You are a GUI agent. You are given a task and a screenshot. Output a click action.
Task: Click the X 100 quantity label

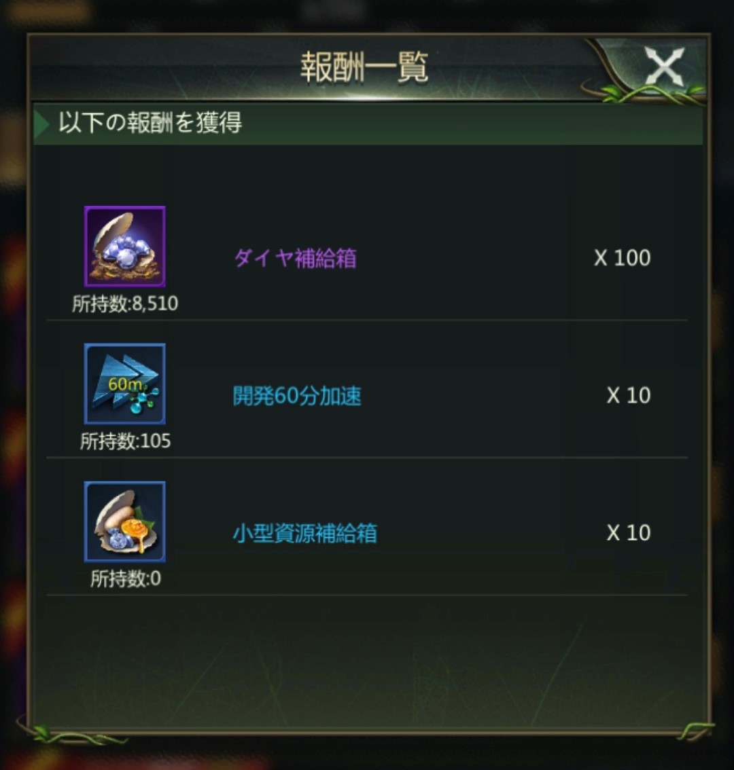[623, 258]
